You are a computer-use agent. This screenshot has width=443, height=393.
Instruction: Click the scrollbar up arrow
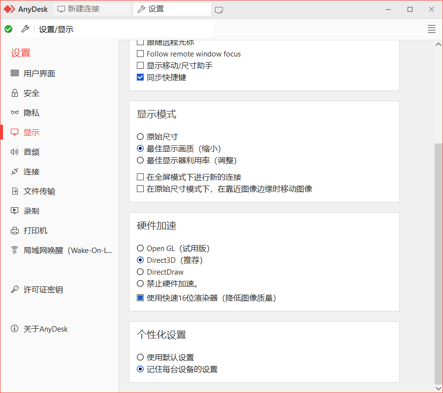(x=438, y=44)
